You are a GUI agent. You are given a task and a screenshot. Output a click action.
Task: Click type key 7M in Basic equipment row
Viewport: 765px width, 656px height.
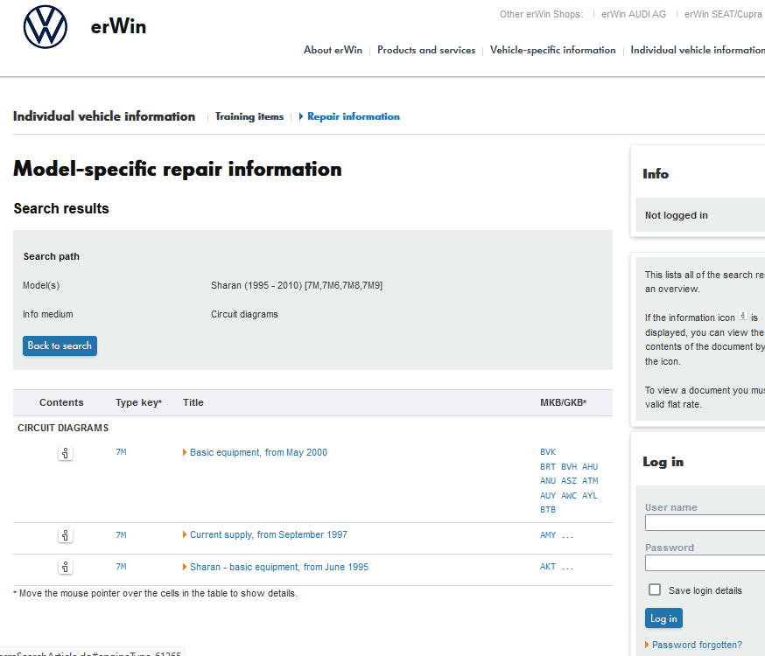[121, 452]
